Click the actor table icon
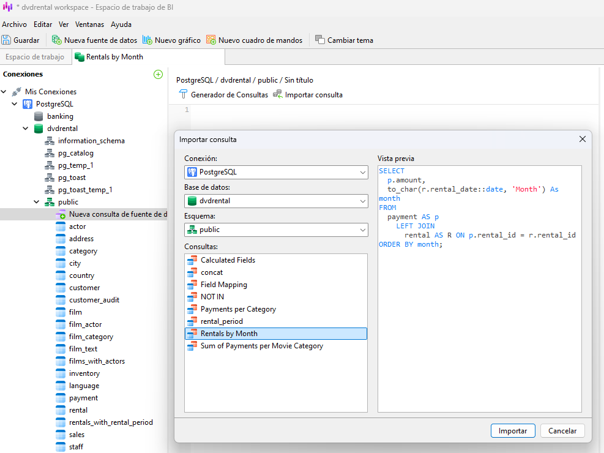The height and width of the screenshot is (453, 604). click(61, 226)
